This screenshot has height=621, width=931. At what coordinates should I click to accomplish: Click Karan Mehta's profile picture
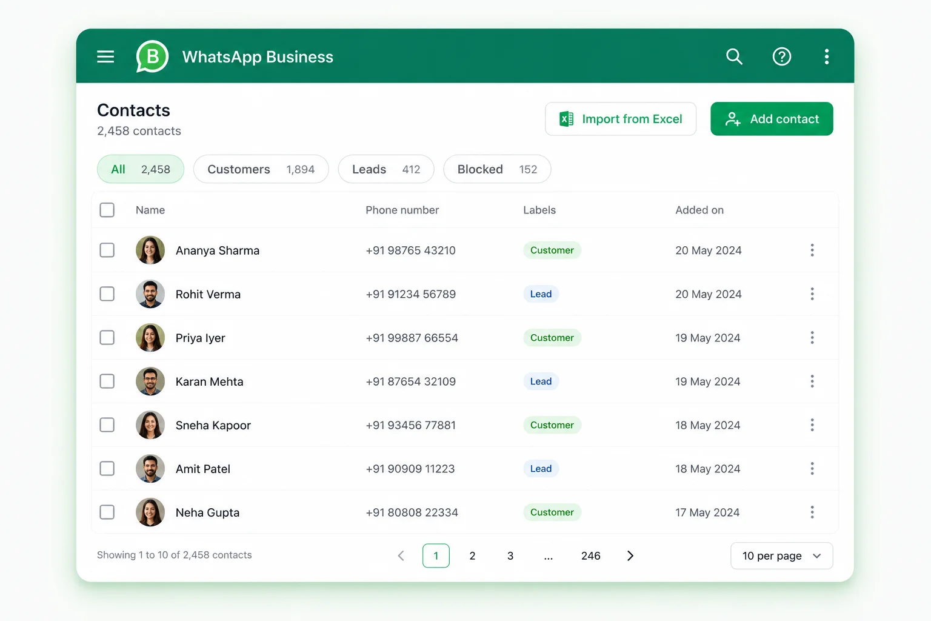pyautogui.click(x=150, y=381)
